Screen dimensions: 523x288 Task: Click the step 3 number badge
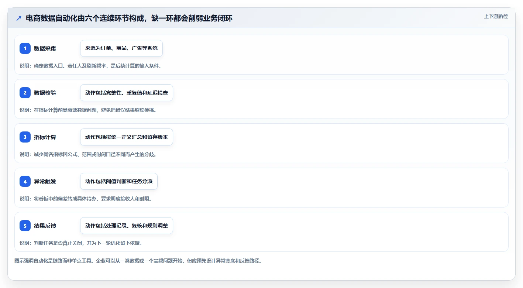tap(25, 137)
